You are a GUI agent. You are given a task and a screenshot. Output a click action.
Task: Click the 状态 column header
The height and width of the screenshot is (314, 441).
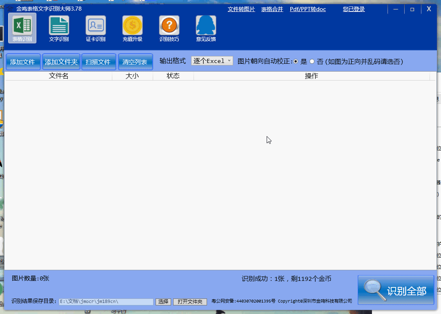(x=173, y=76)
